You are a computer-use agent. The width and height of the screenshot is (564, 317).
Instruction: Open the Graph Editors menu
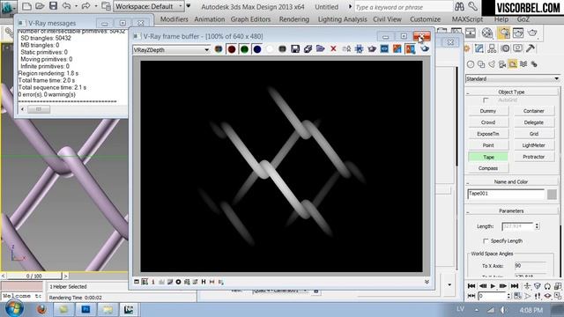click(x=250, y=19)
